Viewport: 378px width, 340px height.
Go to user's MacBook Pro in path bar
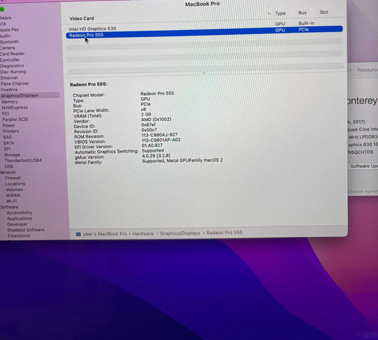[x=105, y=234]
